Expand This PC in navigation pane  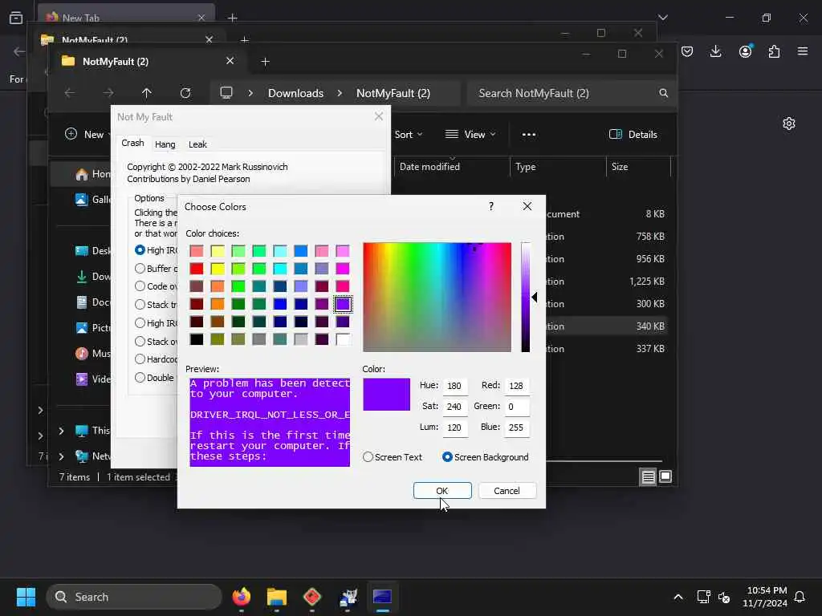(61, 431)
